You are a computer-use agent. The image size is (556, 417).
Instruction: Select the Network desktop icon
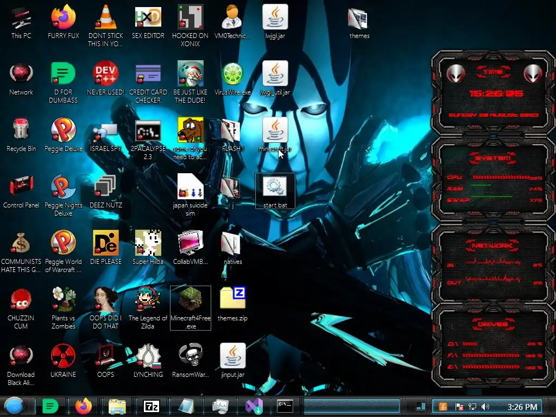[21, 73]
